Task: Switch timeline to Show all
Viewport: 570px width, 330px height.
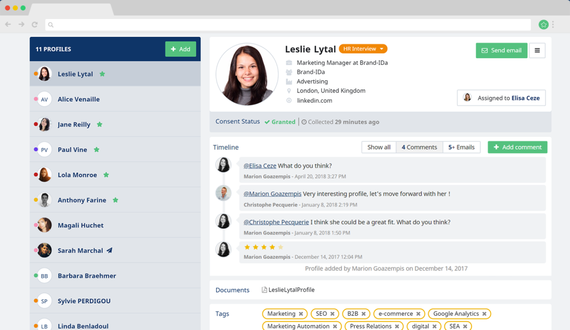Action: 379,147
